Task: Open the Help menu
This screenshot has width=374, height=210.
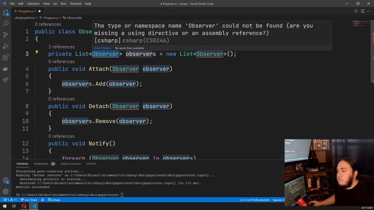Action: [x=88, y=3]
